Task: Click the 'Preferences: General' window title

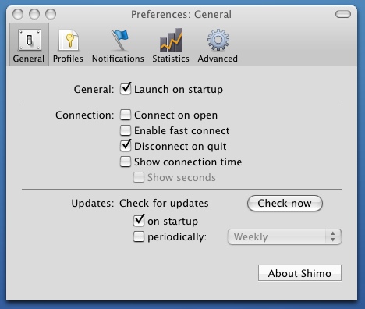Action: tap(181, 14)
